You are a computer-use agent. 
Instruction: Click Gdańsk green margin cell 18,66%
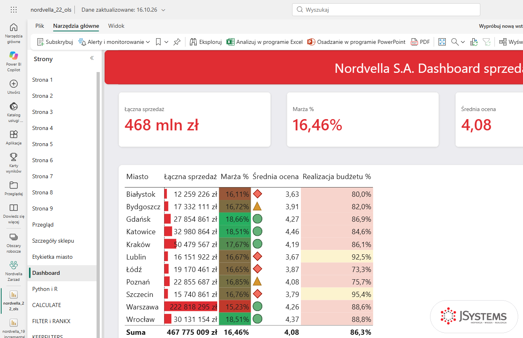235,219
